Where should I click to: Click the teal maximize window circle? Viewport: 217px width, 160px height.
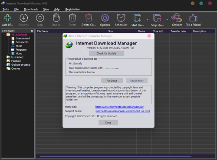pos(201,3)
